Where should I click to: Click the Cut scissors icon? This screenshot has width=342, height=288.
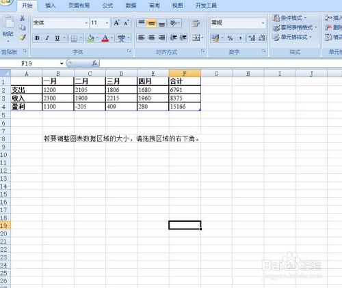point(22,18)
